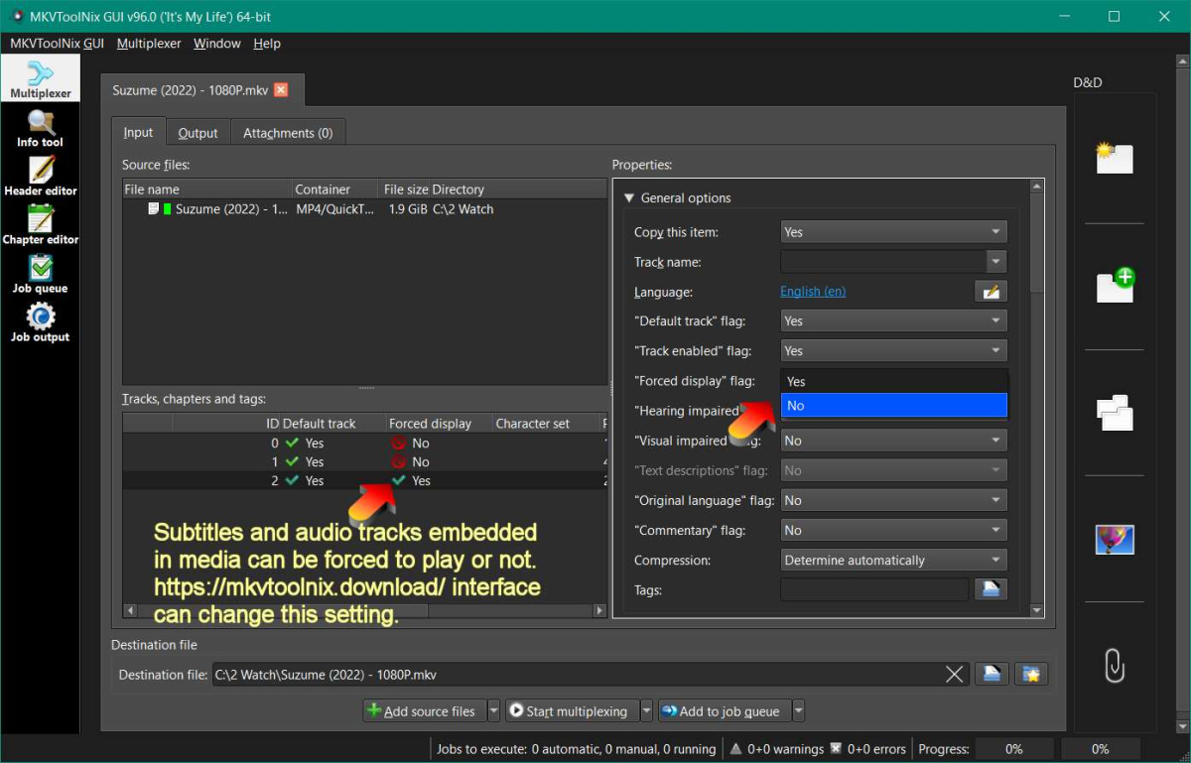Toggle Forced display for track 1
The height and width of the screenshot is (763, 1191).
397,461
